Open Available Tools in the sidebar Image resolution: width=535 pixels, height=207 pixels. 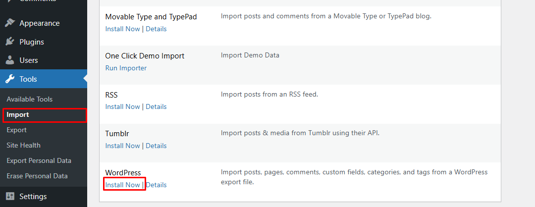(x=29, y=99)
